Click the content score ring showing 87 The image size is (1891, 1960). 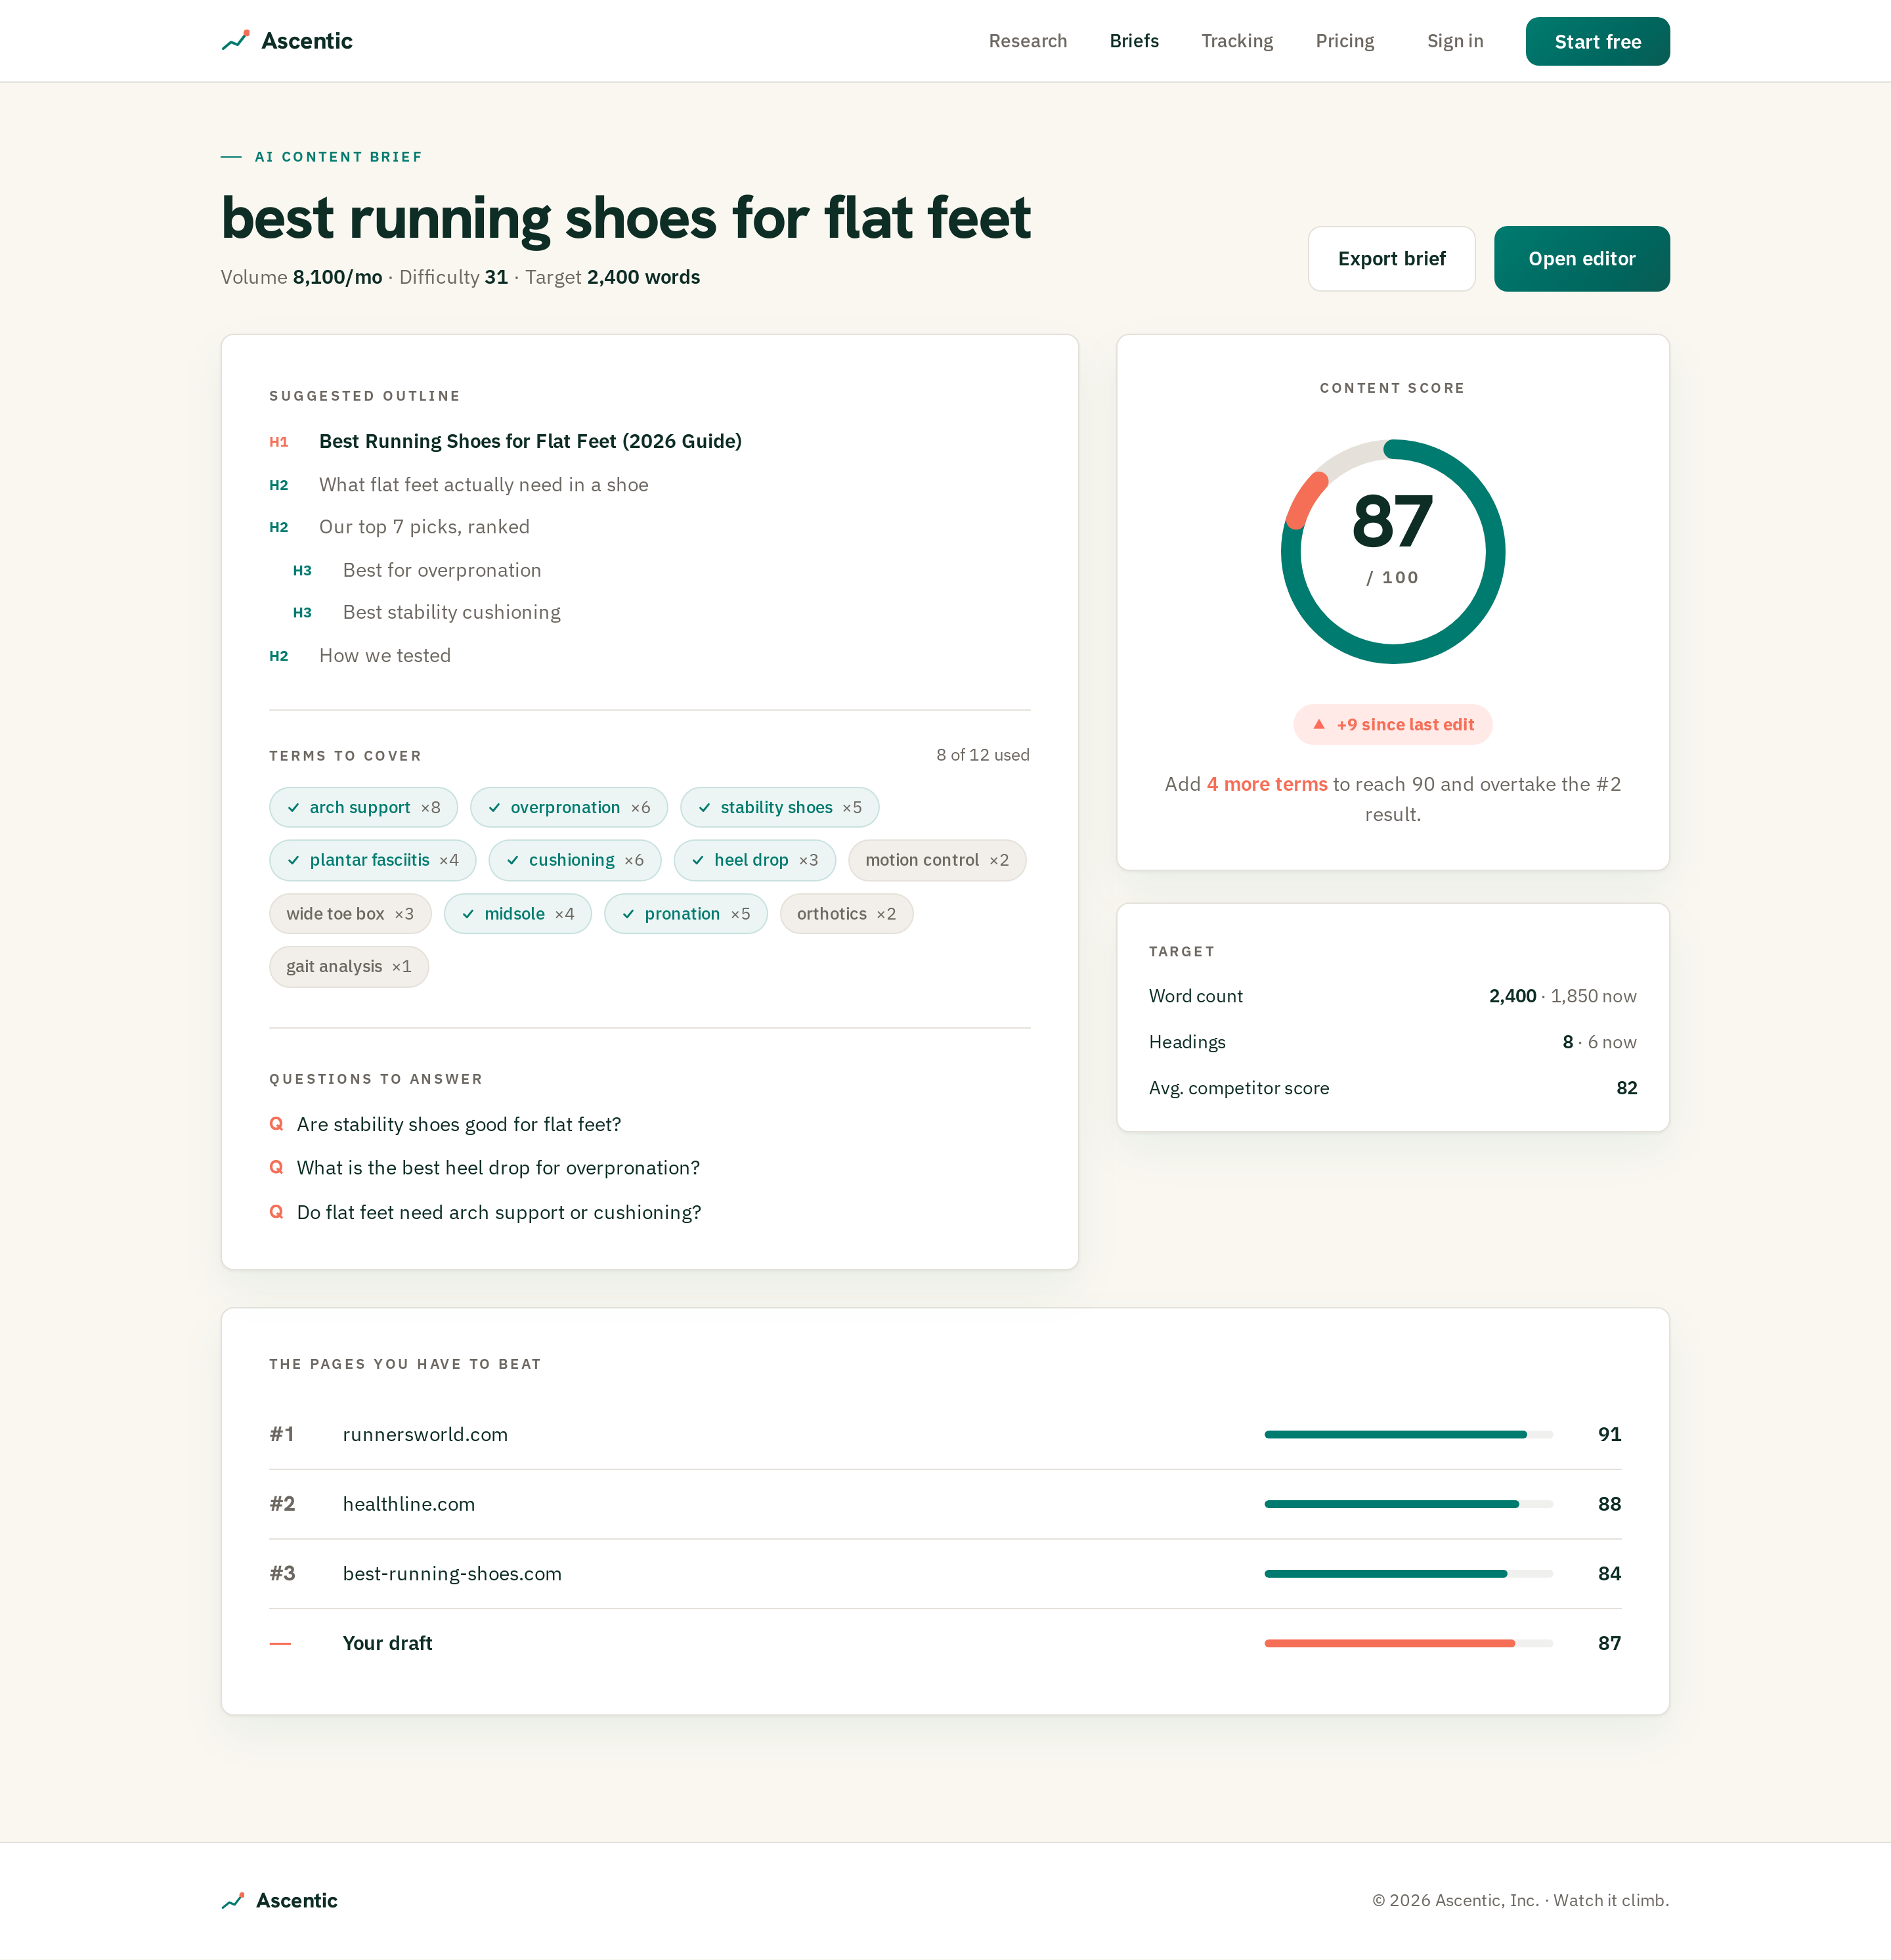pos(1392,551)
